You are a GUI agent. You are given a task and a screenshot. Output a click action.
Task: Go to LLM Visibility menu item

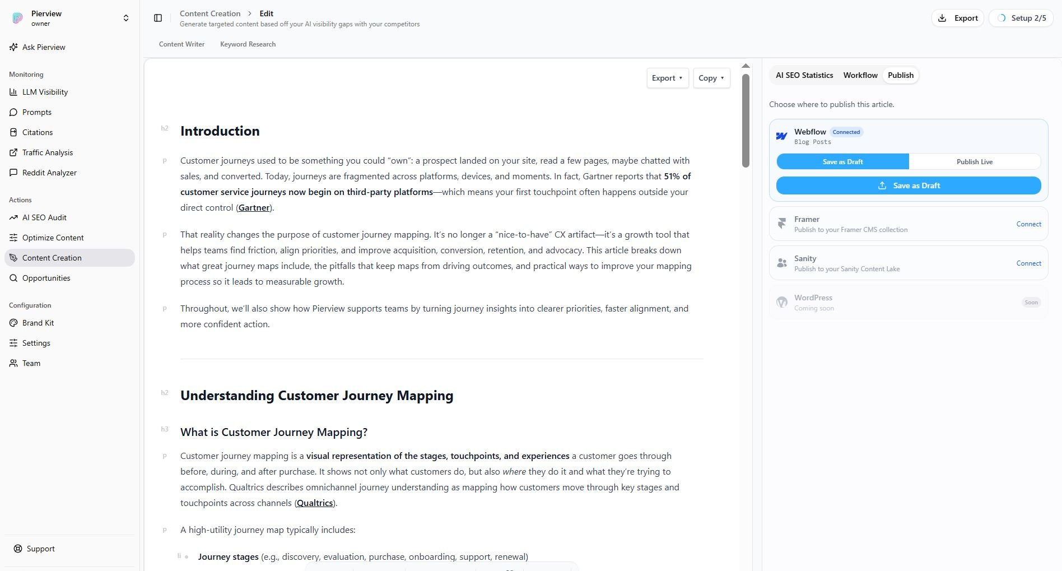click(x=69, y=92)
